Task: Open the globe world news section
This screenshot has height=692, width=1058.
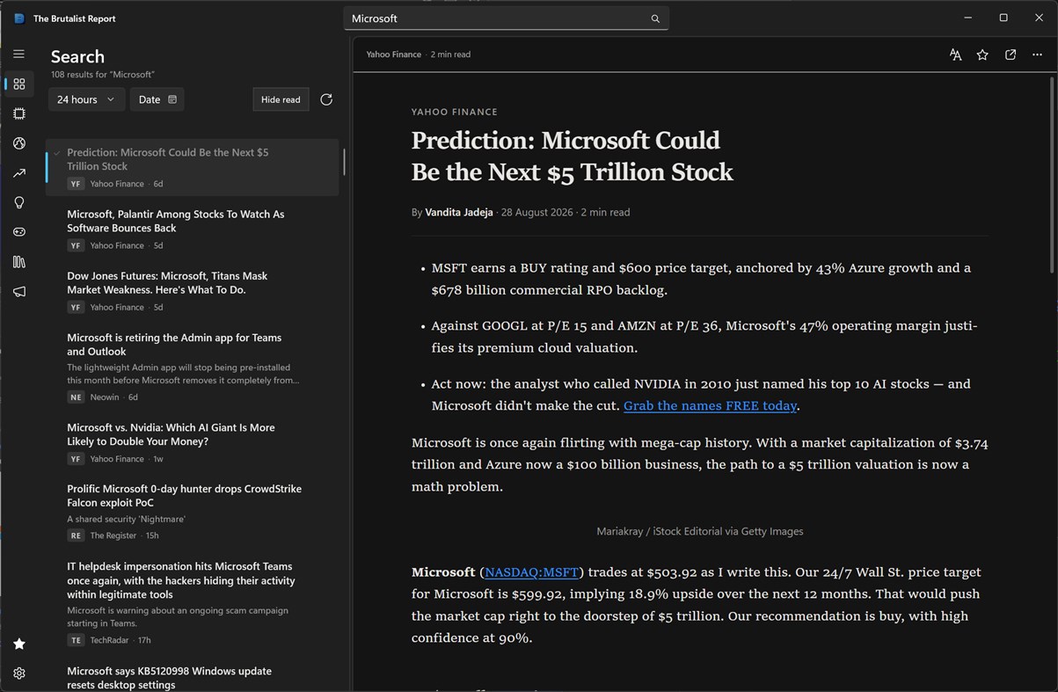Action: pyautogui.click(x=19, y=143)
